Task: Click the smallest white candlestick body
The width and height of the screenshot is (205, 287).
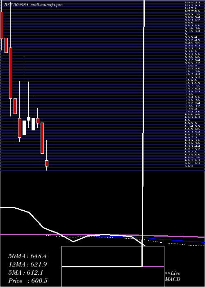Action: 29,119
